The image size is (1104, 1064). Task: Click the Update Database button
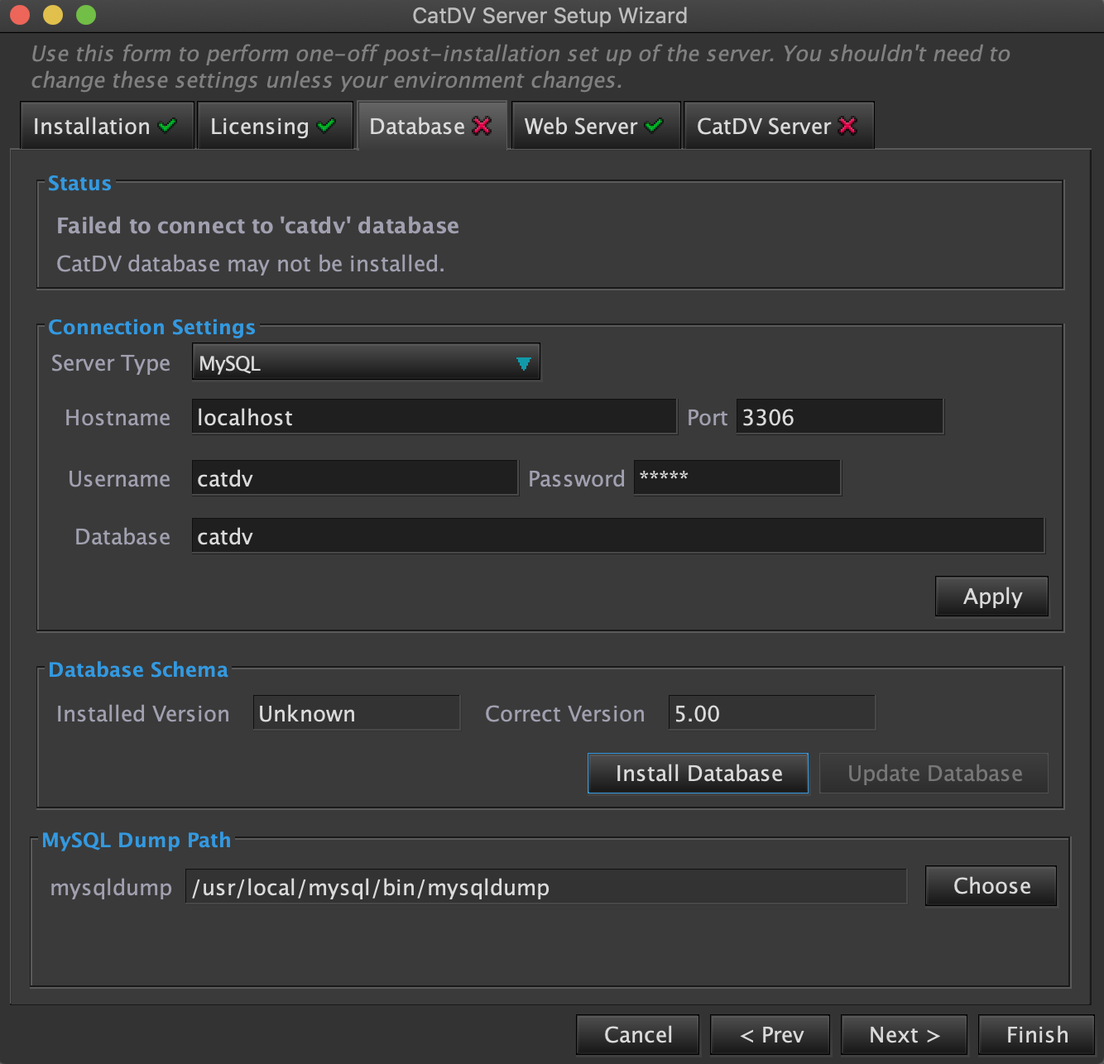click(934, 773)
